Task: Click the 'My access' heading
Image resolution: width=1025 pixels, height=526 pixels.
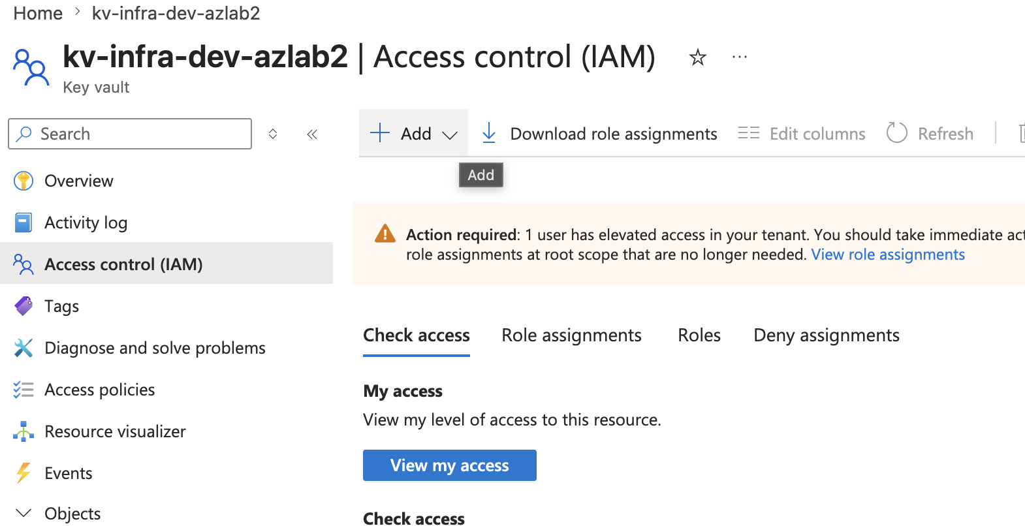Action: (x=403, y=391)
